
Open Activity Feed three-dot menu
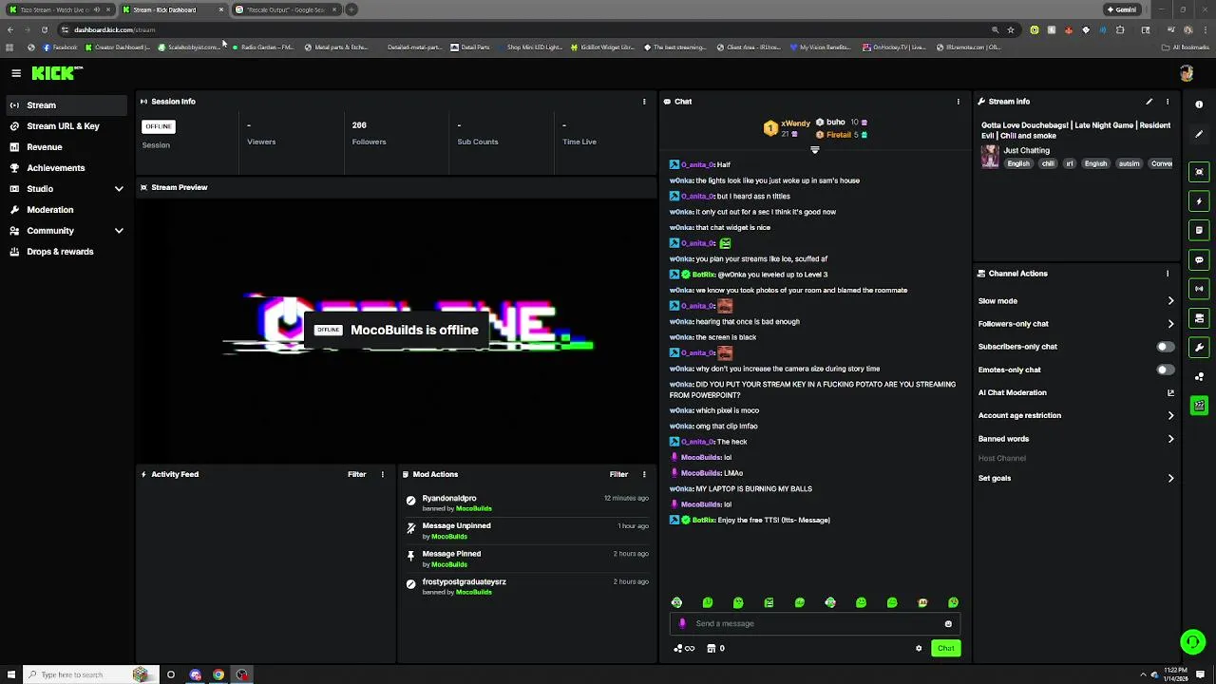[x=383, y=474]
